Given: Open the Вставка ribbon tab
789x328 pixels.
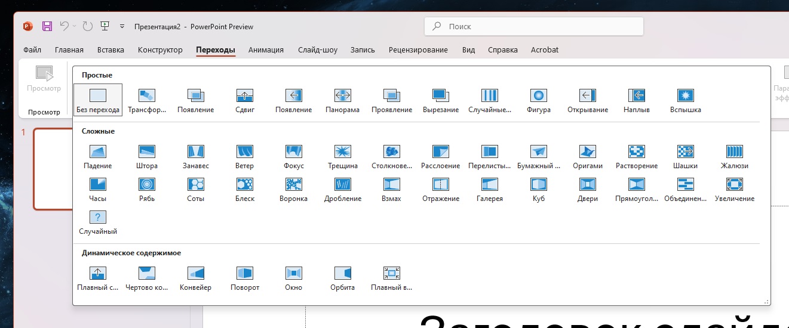Looking at the screenshot, I should pos(110,50).
